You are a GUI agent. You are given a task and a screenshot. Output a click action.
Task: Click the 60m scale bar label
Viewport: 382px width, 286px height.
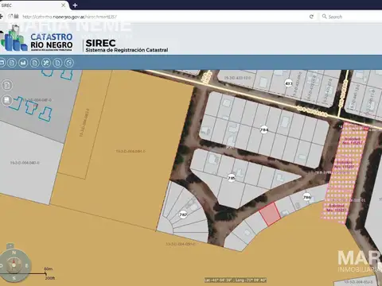49,269
